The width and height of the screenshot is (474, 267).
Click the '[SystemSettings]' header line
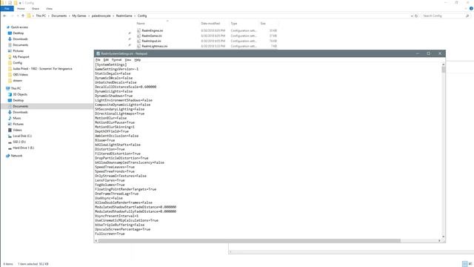(110, 65)
